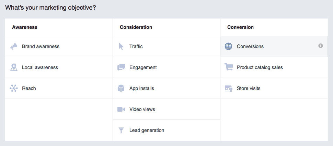Viewport: 333px width, 146px height.
Task: Click the globe icon for Conversions
Action: point(228,46)
